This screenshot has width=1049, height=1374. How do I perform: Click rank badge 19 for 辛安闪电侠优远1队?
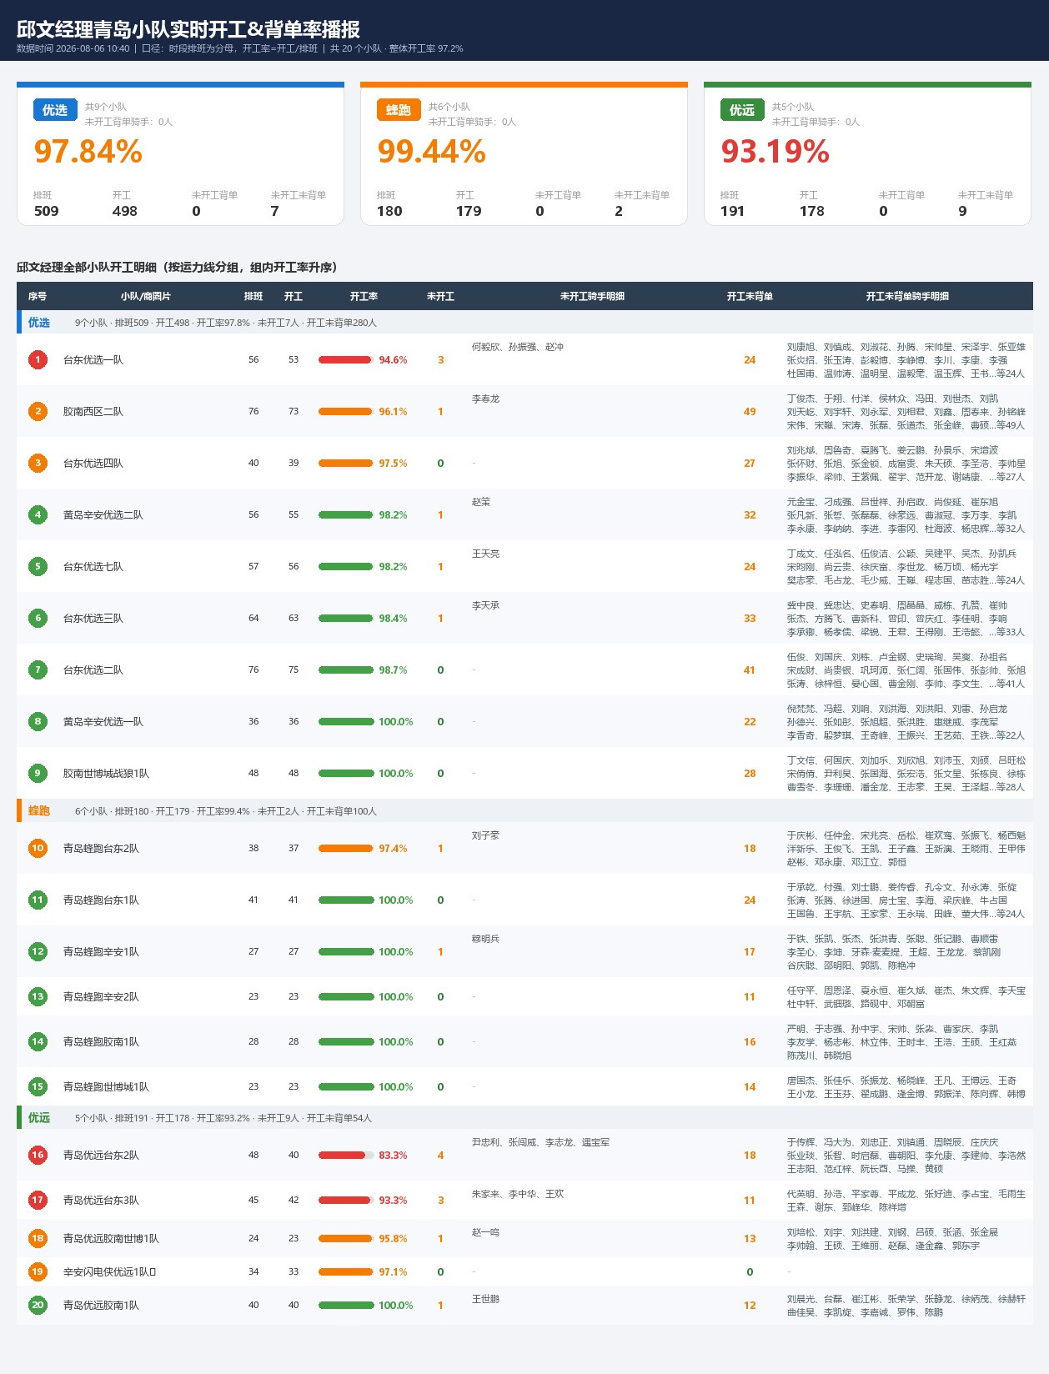tap(38, 1271)
